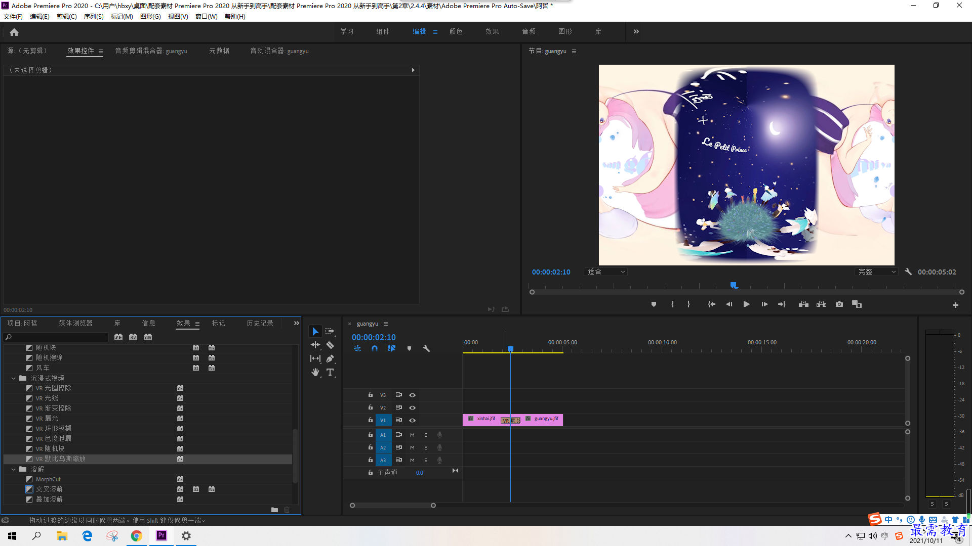Solo audio track A2

pyautogui.click(x=426, y=447)
